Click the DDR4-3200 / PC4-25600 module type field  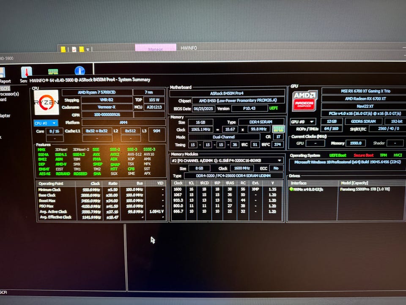coord(233,175)
